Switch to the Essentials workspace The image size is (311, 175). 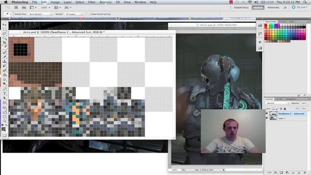(x=241, y=8)
